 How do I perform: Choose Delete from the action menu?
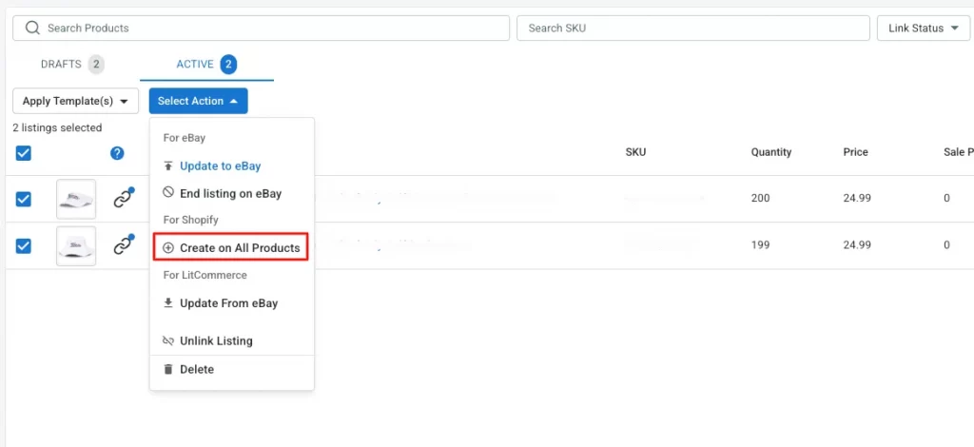(x=232, y=369)
